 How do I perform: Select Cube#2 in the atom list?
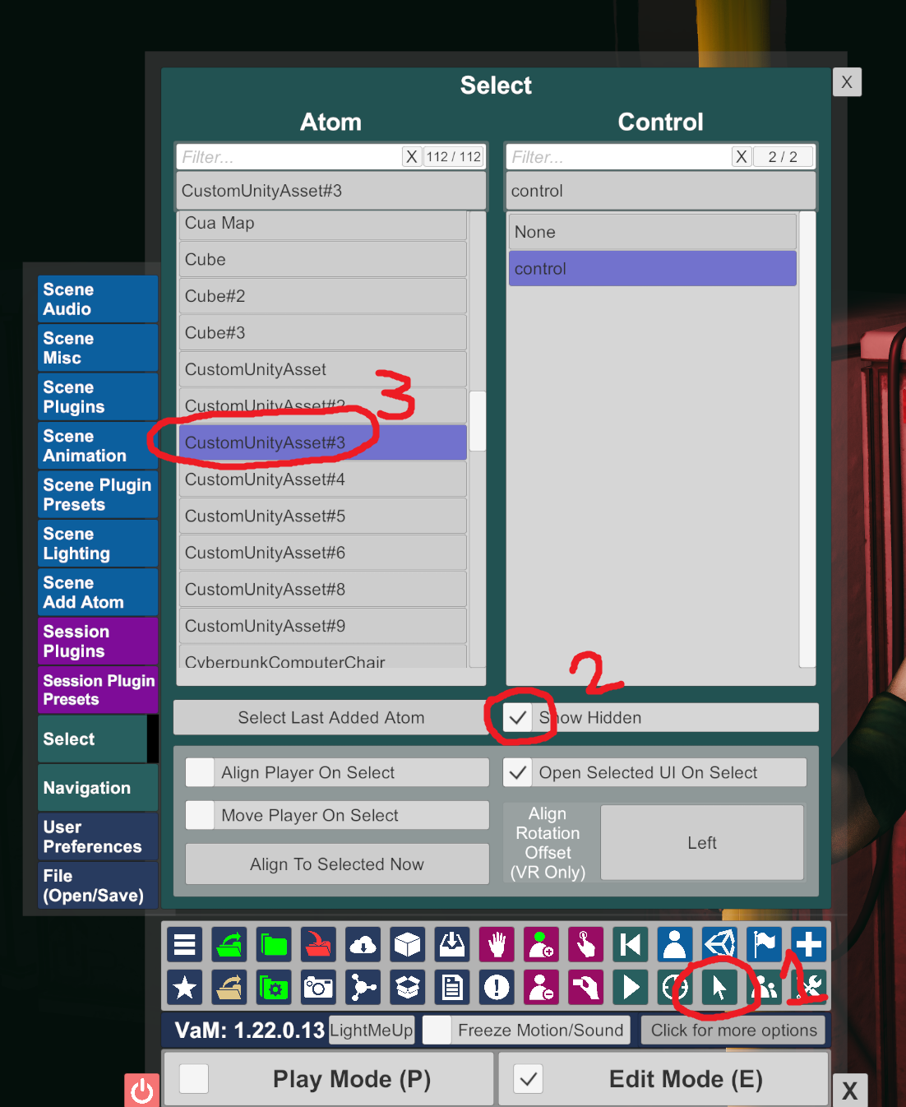[x=323, y=296]
